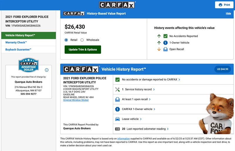Click green check icon for no accidents row

[117, 80]
